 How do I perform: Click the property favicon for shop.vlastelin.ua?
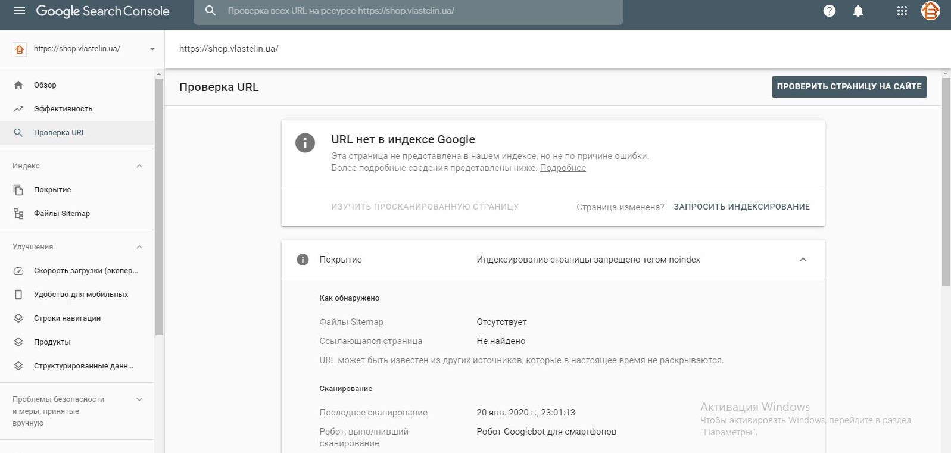tap(20, 49)
